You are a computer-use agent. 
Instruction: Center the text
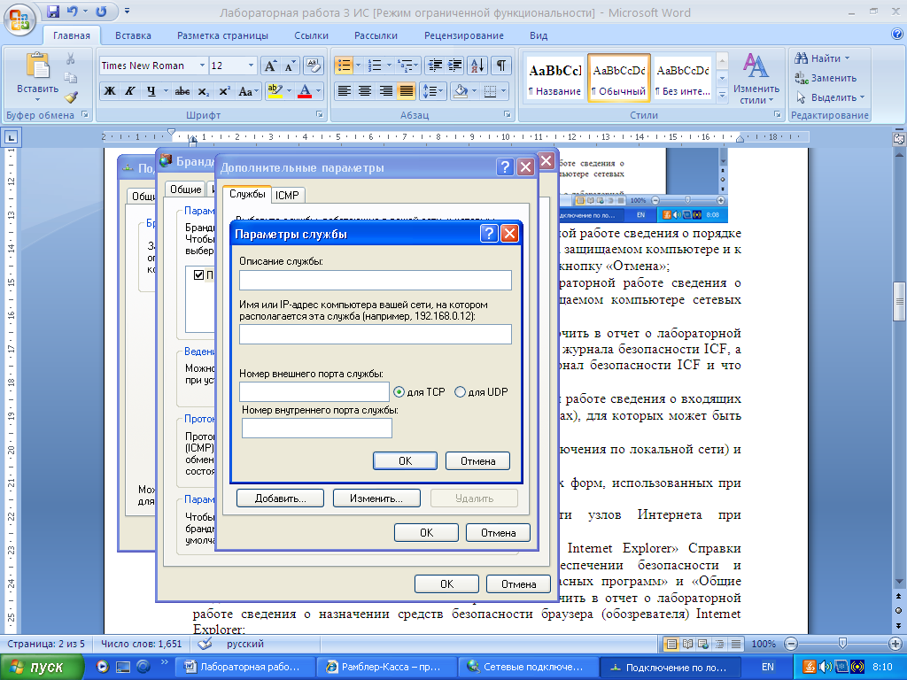pyautogui.click(x=364, y=91)
